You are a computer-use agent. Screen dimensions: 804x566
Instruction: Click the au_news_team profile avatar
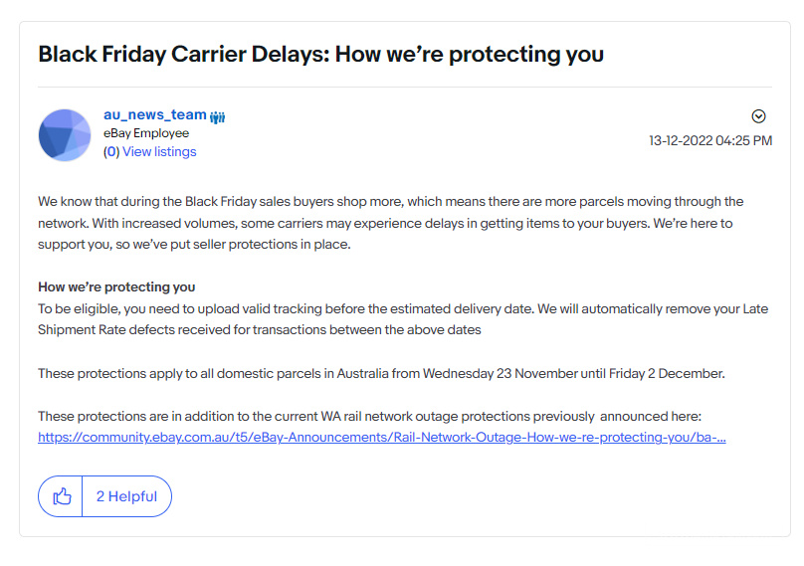click(x=65, y=134)
